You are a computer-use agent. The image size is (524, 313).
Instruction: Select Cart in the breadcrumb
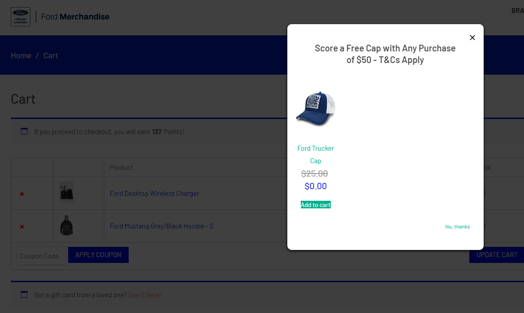(51, 55)
